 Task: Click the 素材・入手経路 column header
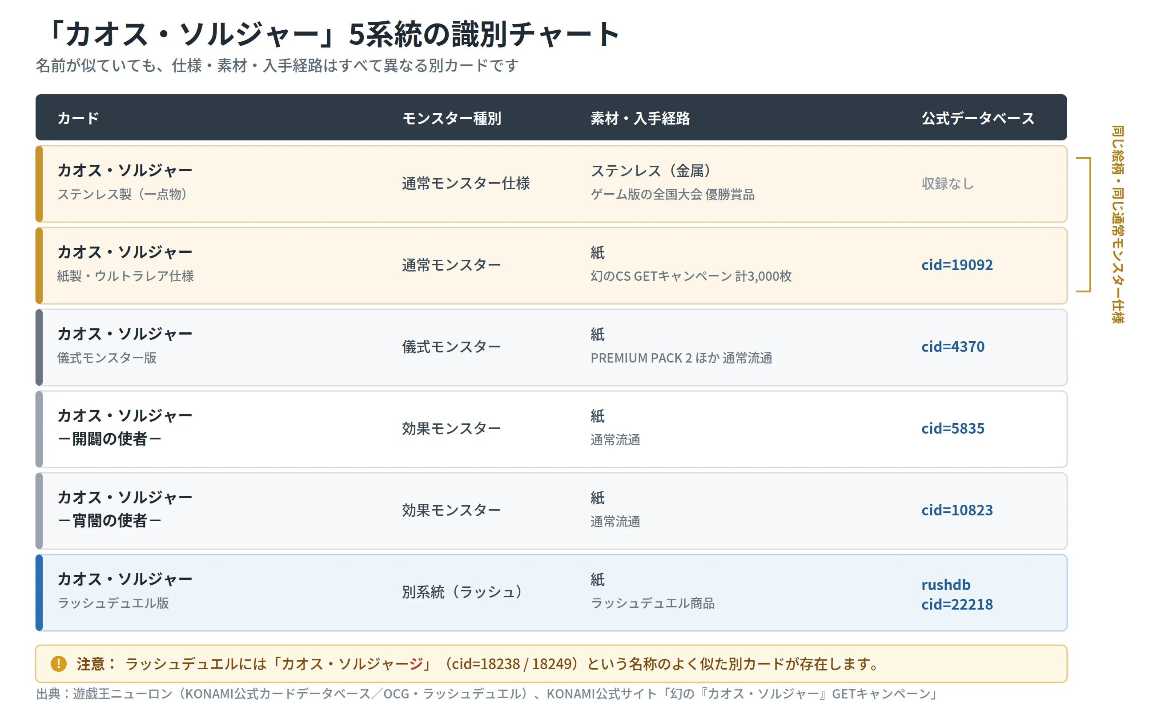(640, 118)
